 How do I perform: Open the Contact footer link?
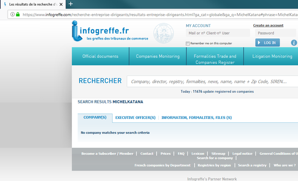coord(147,153)
